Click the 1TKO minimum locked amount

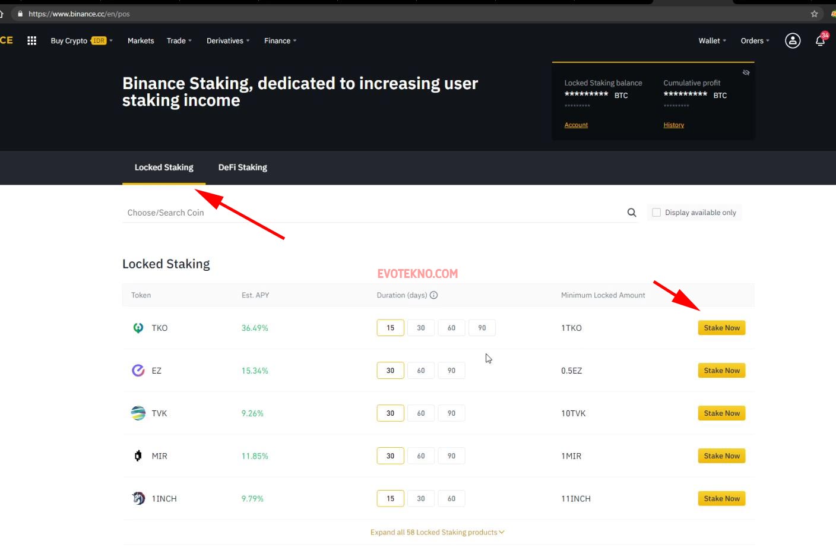tap(571, 328)
